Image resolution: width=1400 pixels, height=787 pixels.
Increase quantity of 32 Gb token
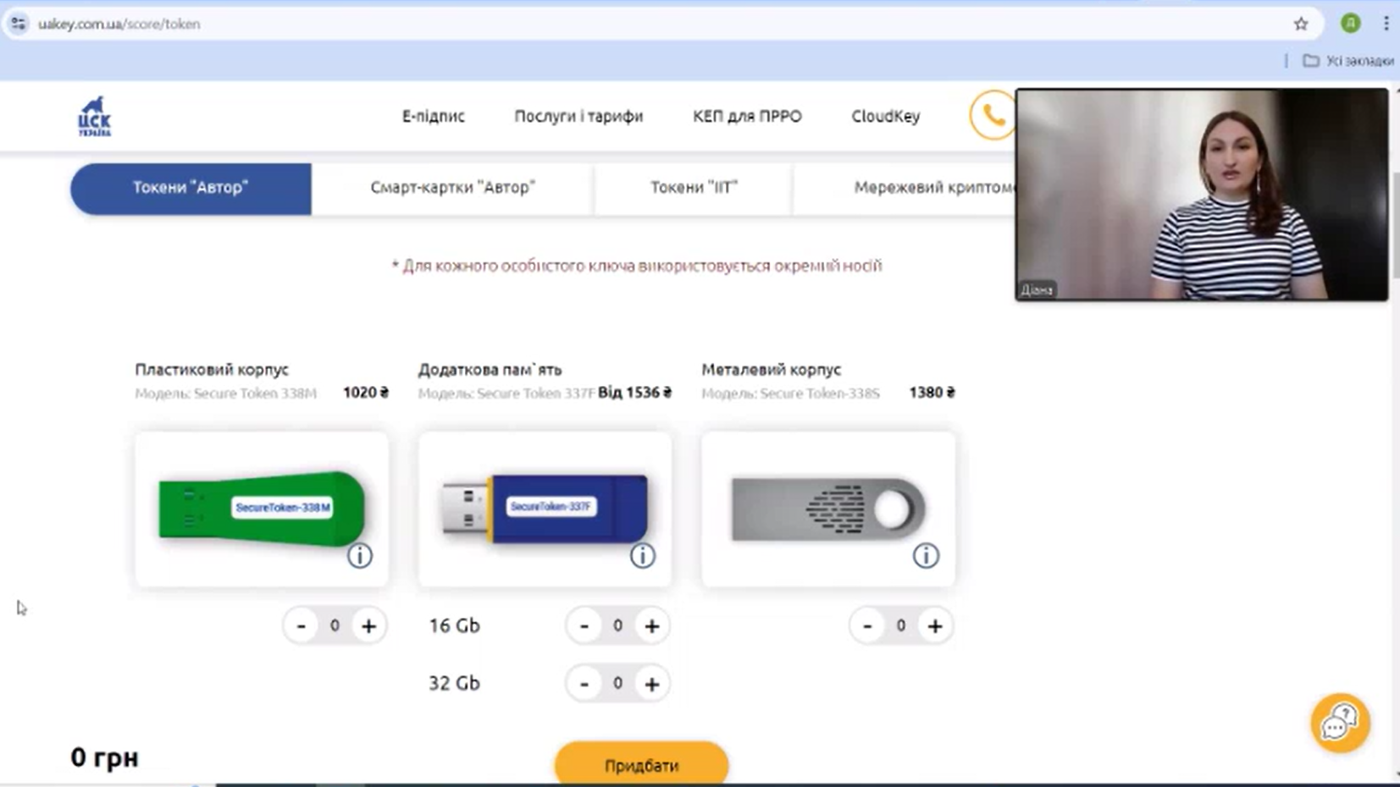(652, 684)
